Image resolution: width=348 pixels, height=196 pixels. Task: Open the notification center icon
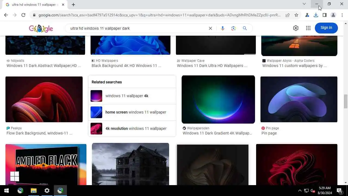(x=339, y=191)
